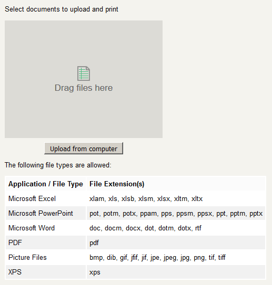
Task: Click the Upload from computer button
Action: (84, 149)
